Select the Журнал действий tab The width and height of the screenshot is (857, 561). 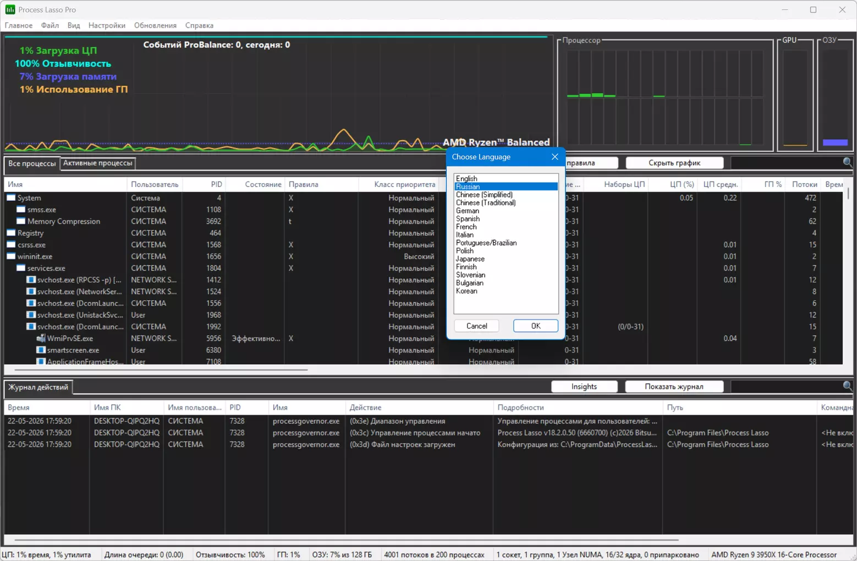[39, 387]
